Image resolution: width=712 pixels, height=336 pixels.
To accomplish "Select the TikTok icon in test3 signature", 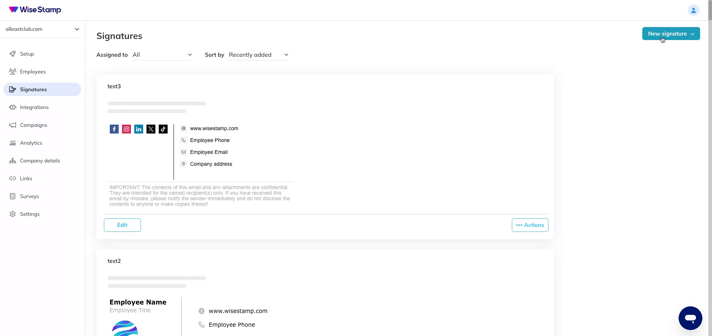I will [163, 129].
